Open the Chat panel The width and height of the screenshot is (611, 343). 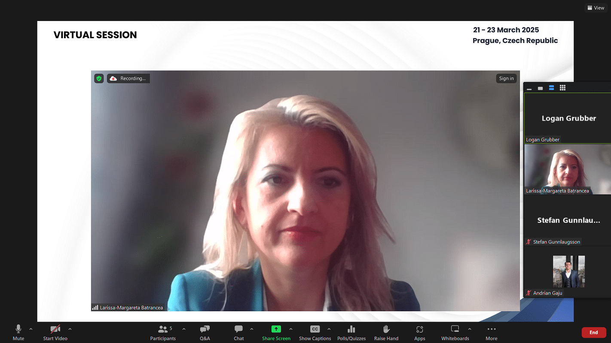pos(238,332)
